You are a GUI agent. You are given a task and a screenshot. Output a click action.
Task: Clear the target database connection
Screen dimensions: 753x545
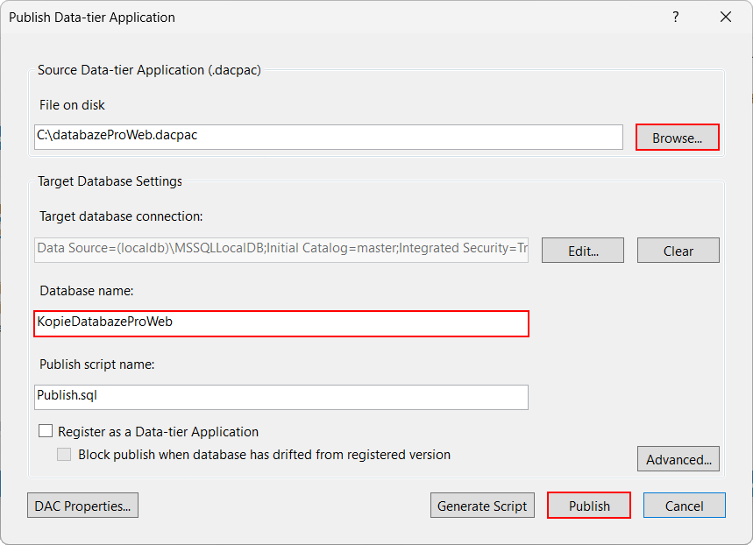(678, 250)
